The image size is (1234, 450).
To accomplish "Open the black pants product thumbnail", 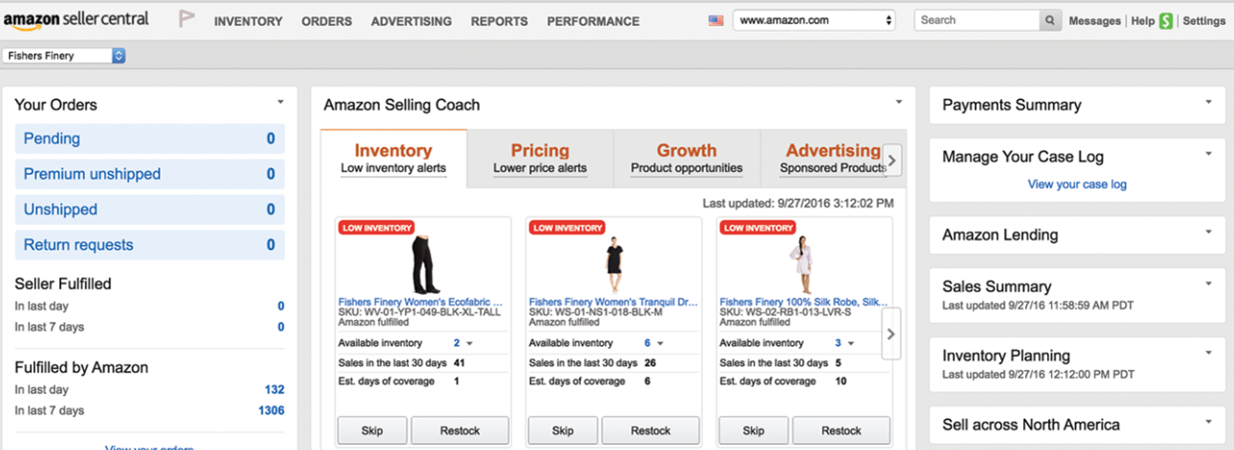I will pyautogui.click(x=423, y=265).
